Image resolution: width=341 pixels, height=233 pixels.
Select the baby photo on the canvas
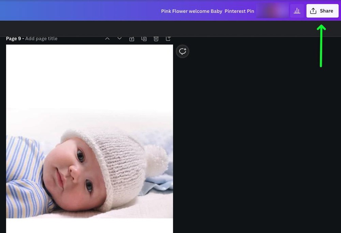[x=90, y=163]
